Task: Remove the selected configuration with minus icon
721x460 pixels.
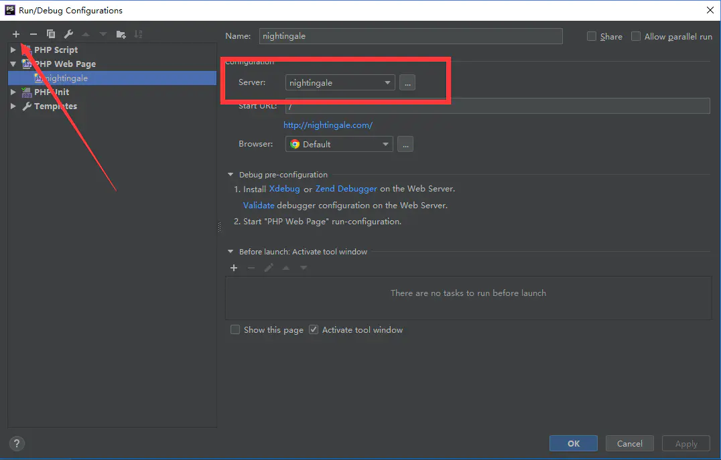Action: tap(33, 34)
